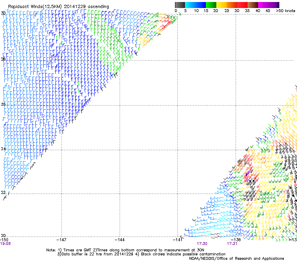The height and width of the screenshot is (261, 297).
Task: Click the purple swath time '17:30'
Action: (202, 244)
